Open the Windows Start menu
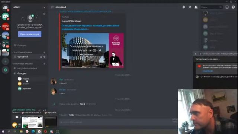238x134 pixels. (x=3, y=131)
